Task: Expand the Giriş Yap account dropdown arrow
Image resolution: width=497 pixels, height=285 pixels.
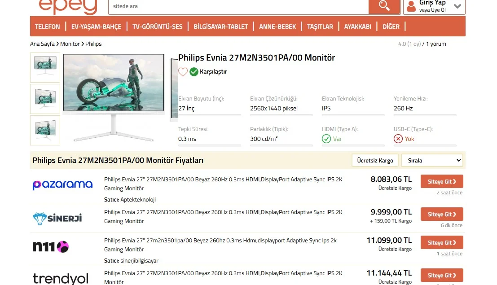Action: [457, 6]
